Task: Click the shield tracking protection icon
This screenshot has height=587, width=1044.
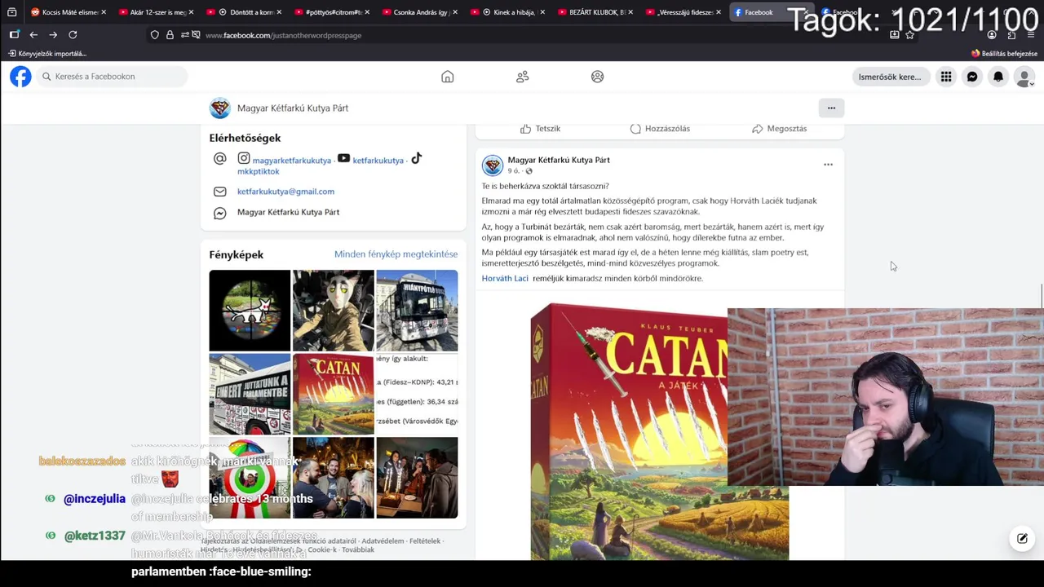Action: click(x=155, y=35)
